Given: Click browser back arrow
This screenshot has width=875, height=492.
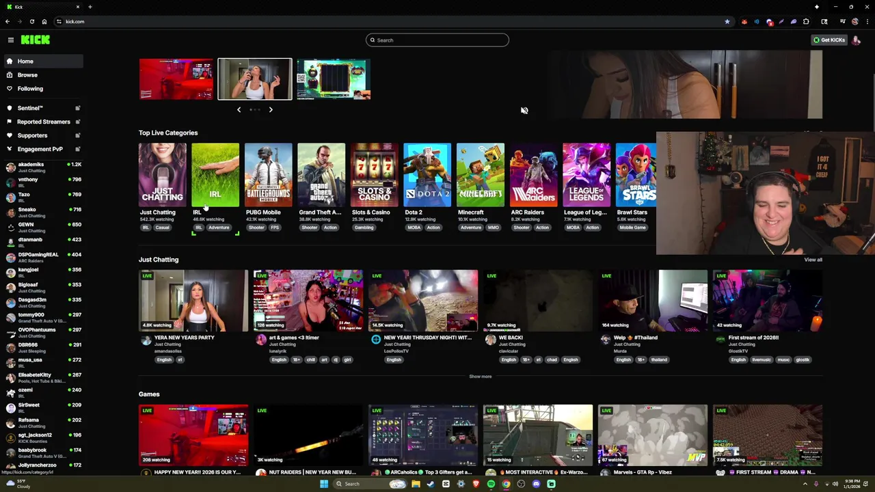Looking at the screenshot, I should coord(8,21).
